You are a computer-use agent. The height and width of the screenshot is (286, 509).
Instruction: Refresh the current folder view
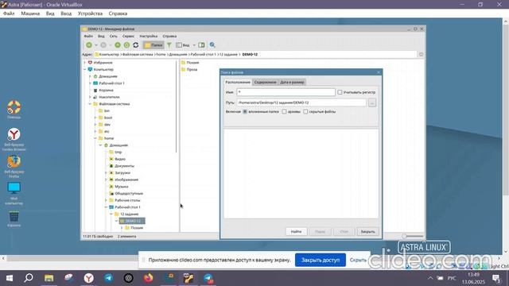coord(136,45)
